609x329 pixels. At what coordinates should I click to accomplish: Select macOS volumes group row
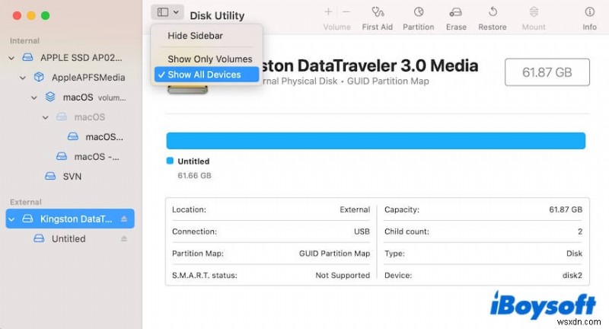70,97
